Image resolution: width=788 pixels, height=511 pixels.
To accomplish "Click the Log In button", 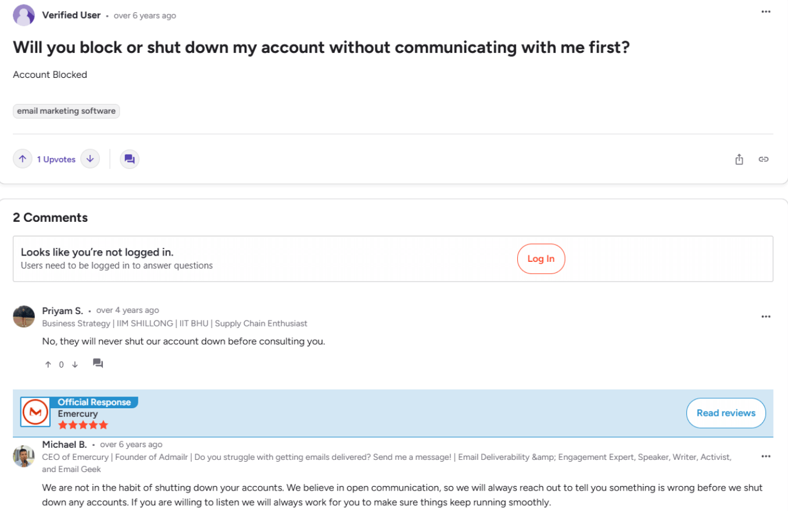I will (541, 259).
